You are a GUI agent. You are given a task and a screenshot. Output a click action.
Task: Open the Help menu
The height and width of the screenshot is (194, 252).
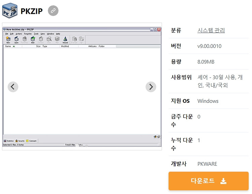point(58,34)
